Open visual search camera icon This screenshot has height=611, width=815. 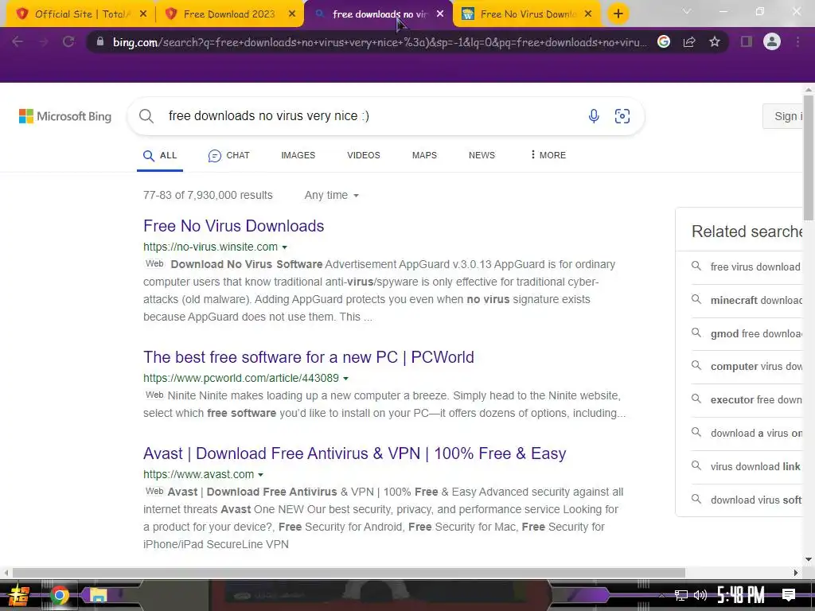coord(622,116)
